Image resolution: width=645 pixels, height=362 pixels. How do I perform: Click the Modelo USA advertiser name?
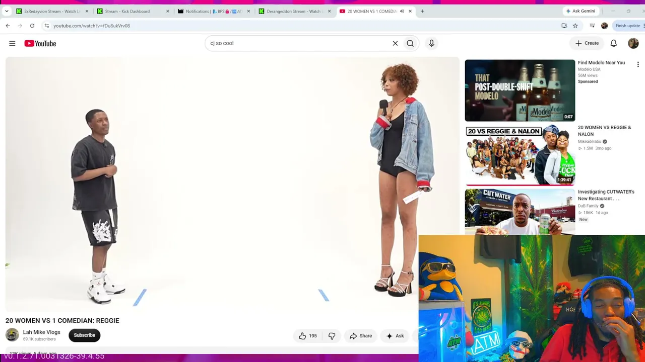pos(589,69)
